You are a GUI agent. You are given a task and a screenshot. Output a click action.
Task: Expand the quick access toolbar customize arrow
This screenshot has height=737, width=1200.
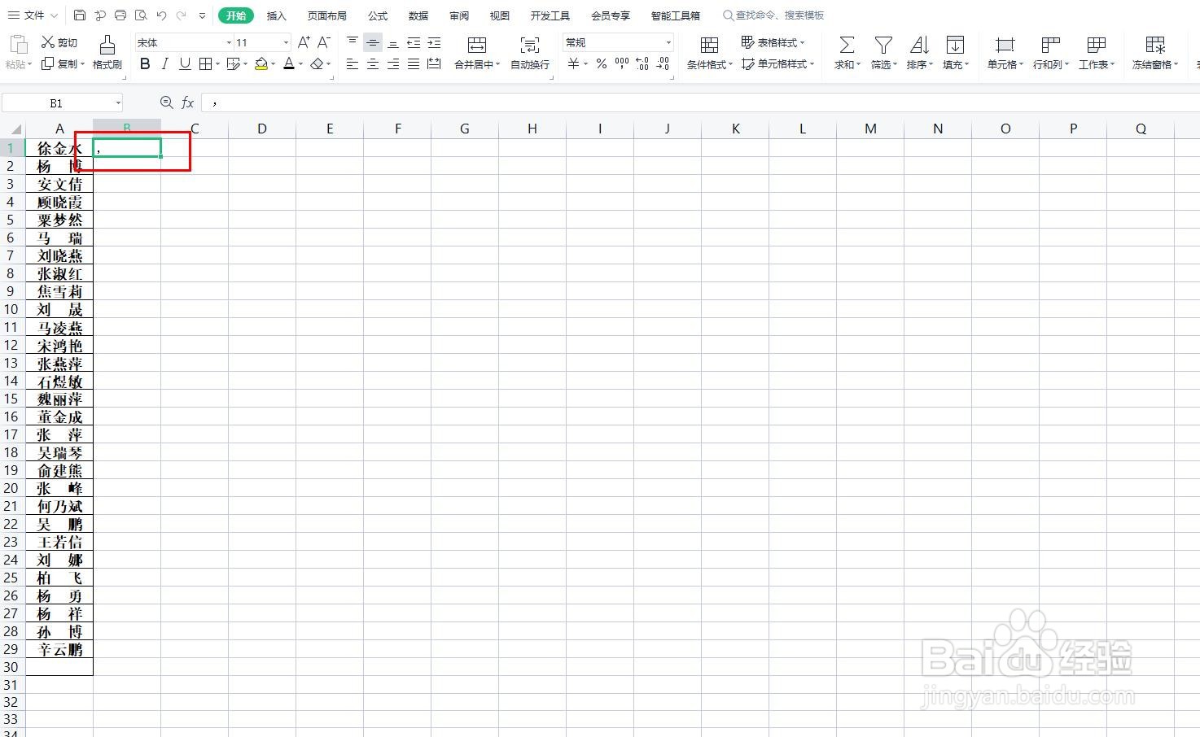click(202, 15)
